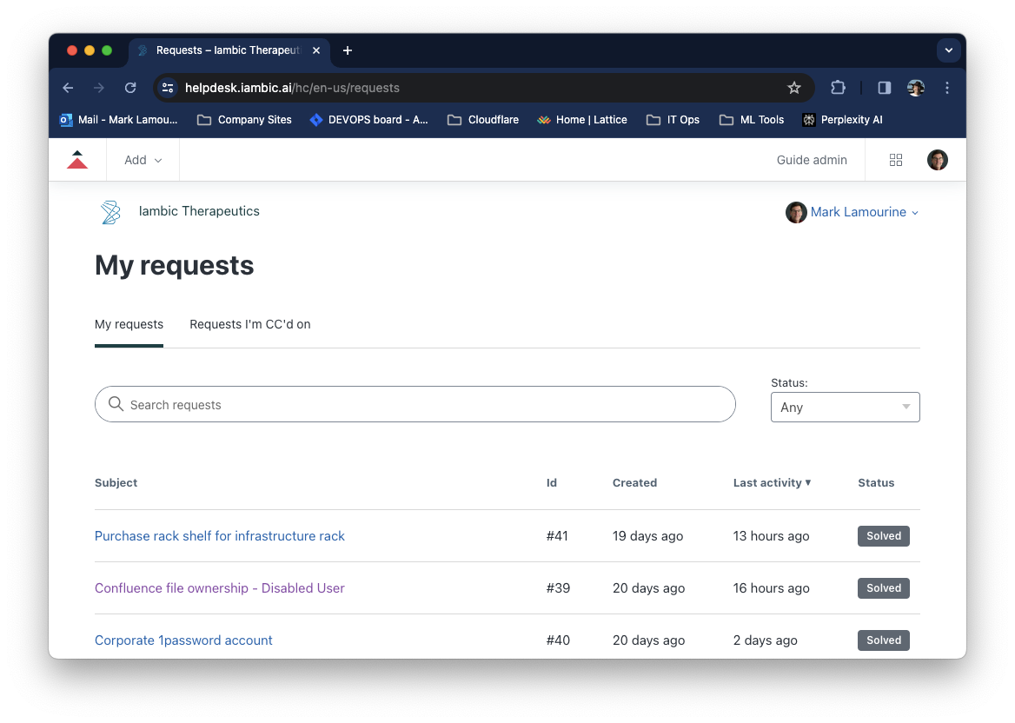Toggle the browser side panel icon

click(884, 88)
